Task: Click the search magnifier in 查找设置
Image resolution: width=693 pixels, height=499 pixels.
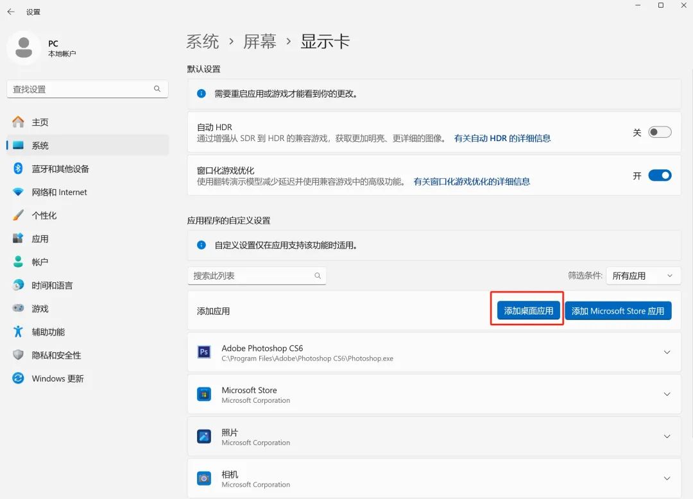Action: coord(157,89)
